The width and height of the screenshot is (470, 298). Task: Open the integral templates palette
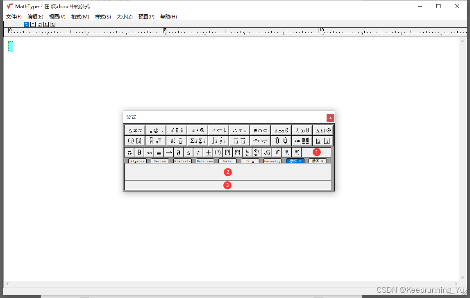[218, 141]
